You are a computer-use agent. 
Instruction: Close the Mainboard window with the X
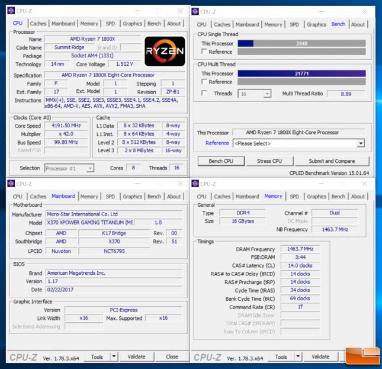pos(180,184)
